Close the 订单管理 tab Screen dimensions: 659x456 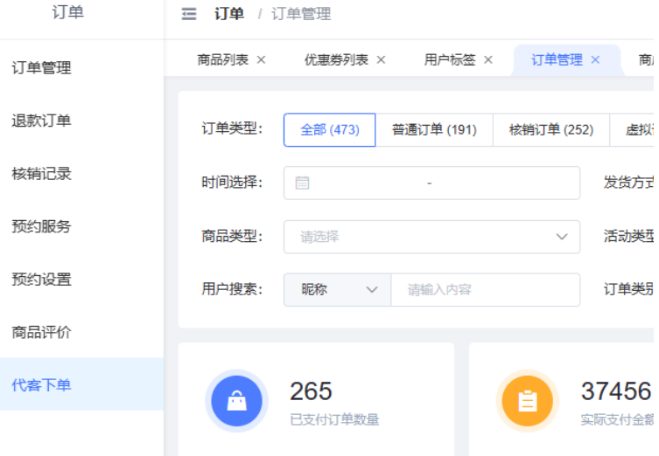click(x=596, y=60)
